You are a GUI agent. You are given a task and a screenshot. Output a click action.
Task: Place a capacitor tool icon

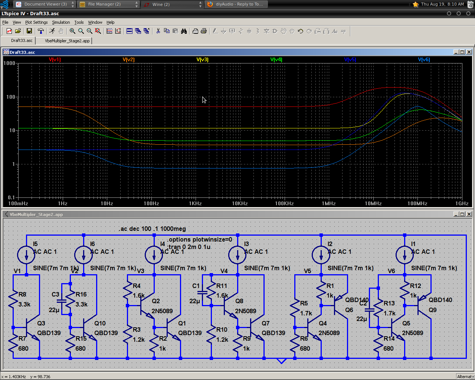[x=249, y=31]
